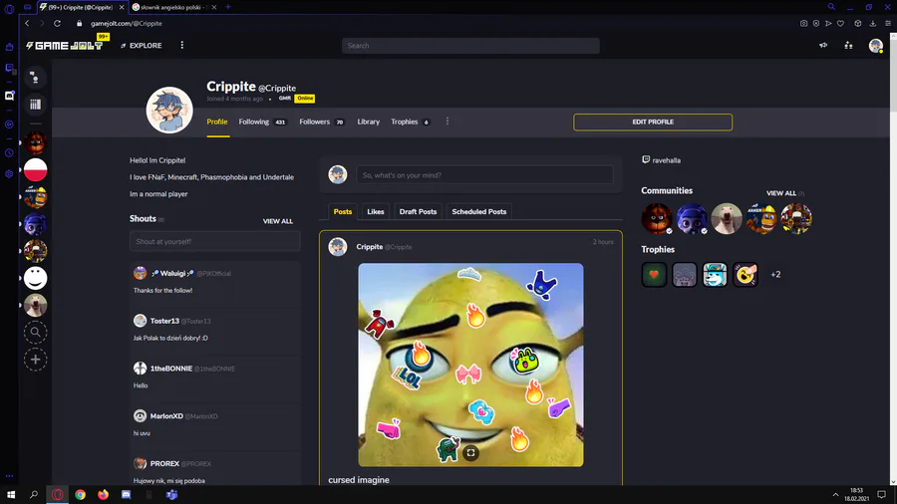Click the bookmark heart icon in address bar
Screen dimensions: 897x504
(x=840, y=24)
